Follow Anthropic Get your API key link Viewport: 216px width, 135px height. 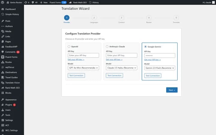pyautogui.click(x=114, y=59)
